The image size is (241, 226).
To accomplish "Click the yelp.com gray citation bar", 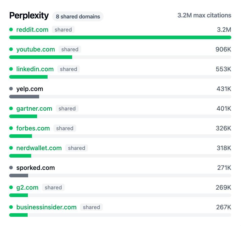I will [x=24, y=97].
